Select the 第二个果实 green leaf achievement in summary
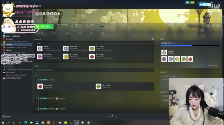224x125 pixels. point(92,49)
